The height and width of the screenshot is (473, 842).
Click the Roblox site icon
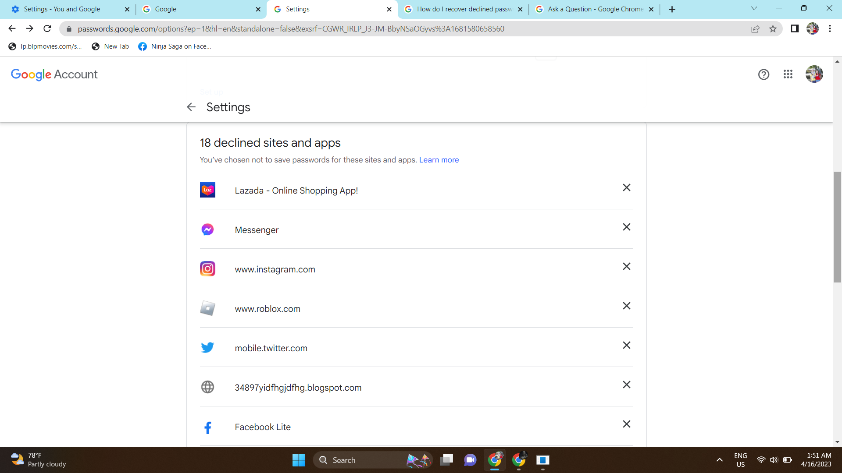[207, 308]
